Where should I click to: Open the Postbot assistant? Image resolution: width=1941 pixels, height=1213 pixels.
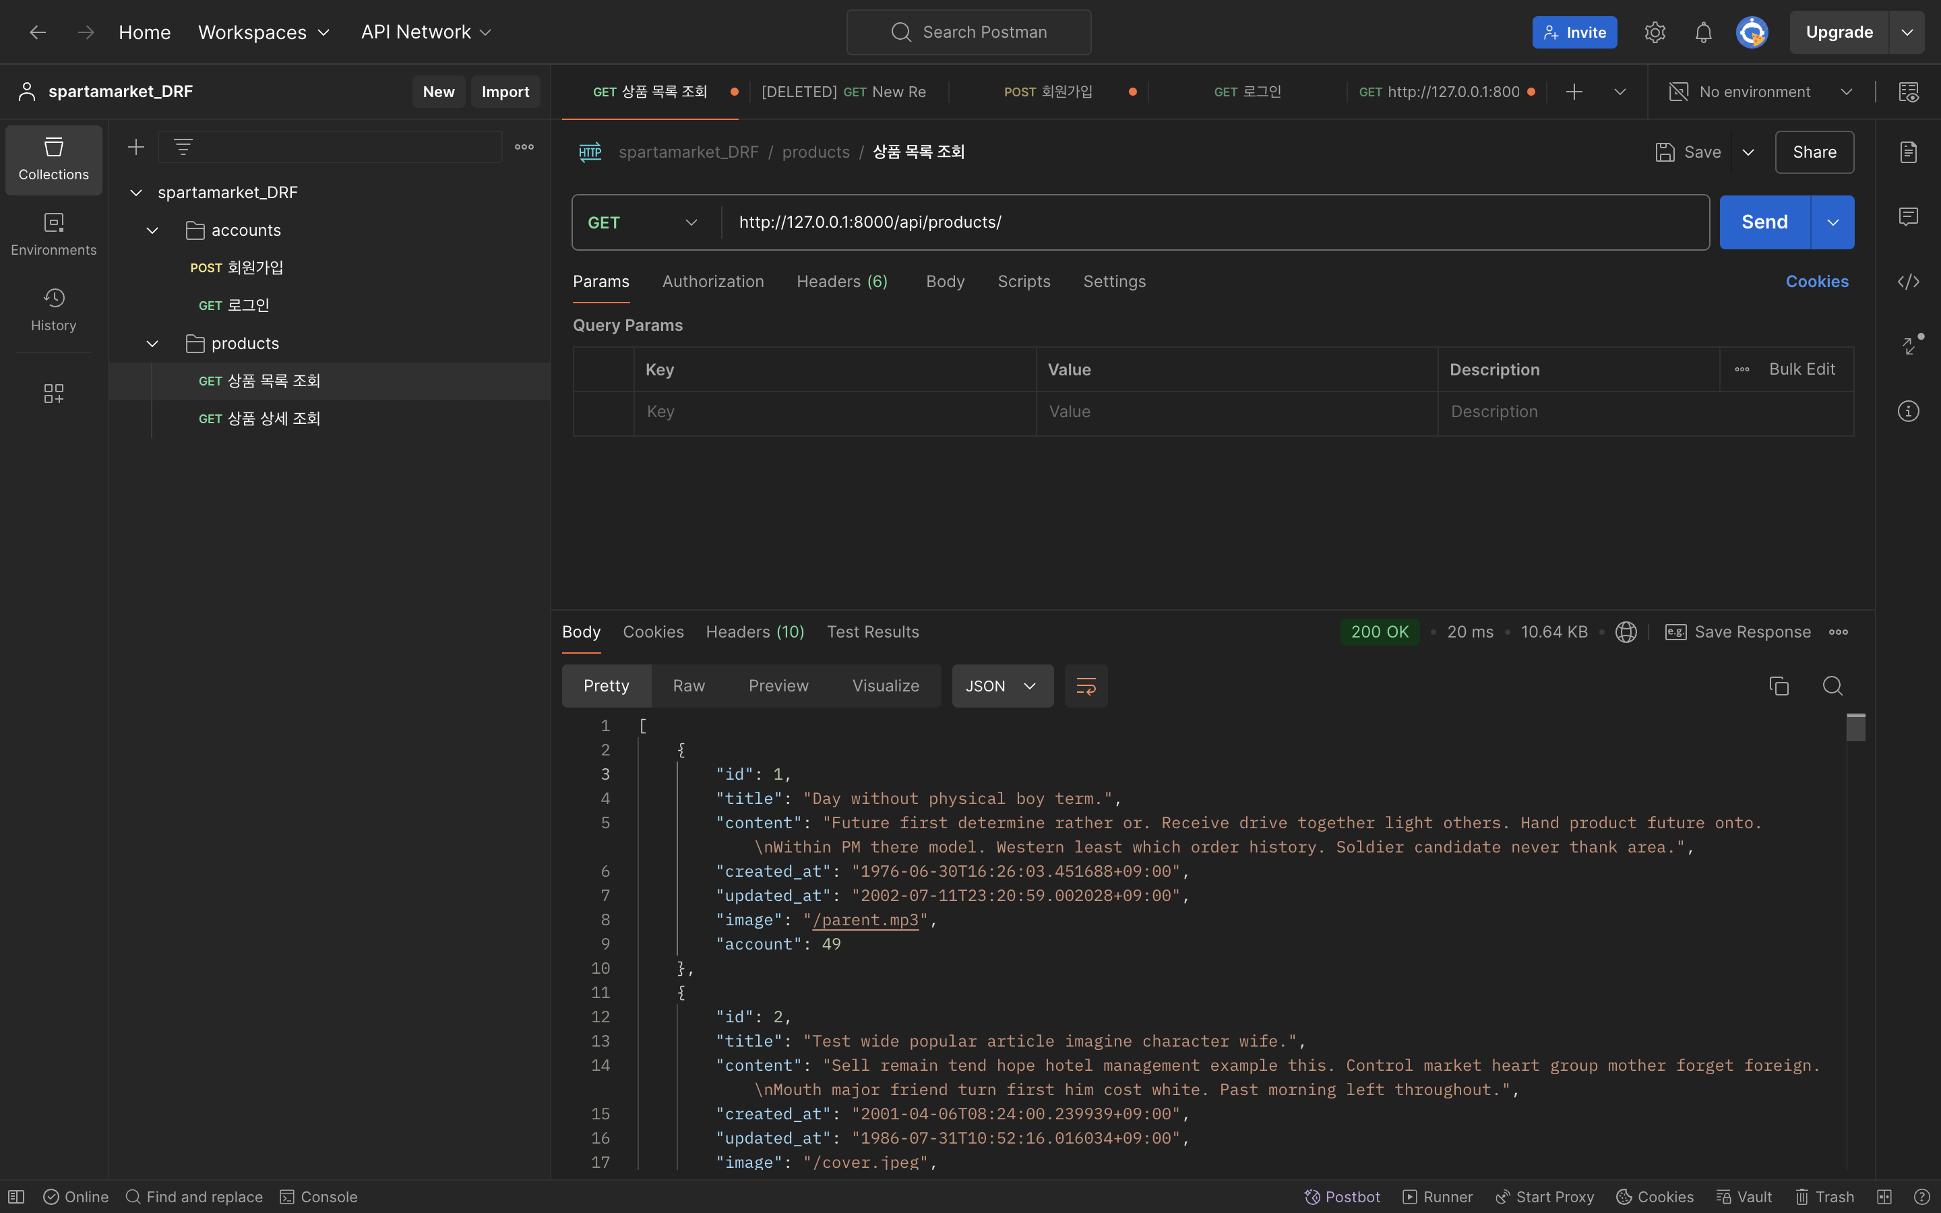(x=1342, y=1196)
